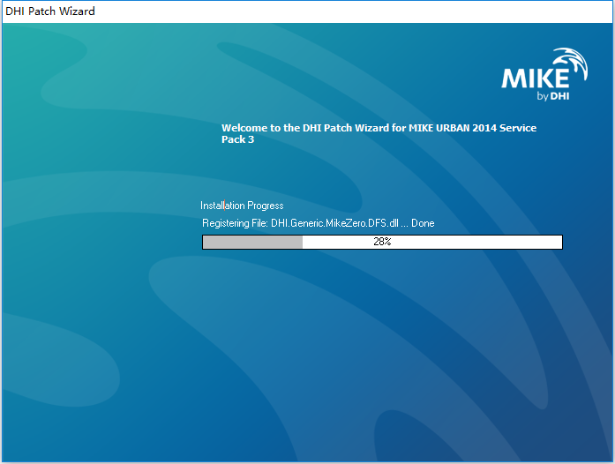Click the filled gray progress bar portion

tap(252, 242)
